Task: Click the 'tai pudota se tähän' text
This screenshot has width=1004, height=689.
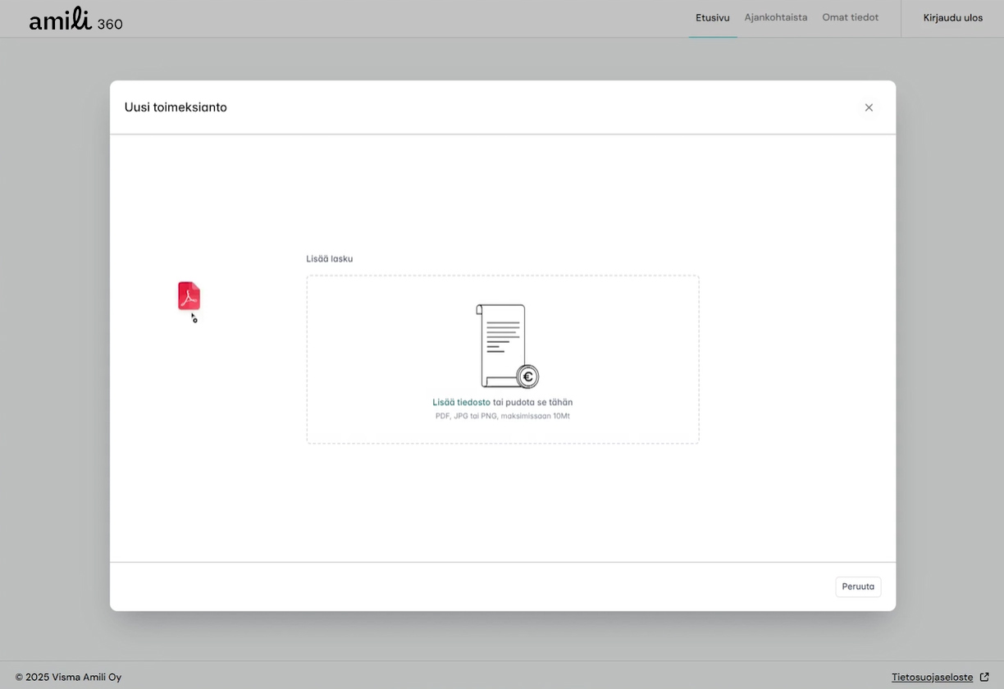Action: 532,403
